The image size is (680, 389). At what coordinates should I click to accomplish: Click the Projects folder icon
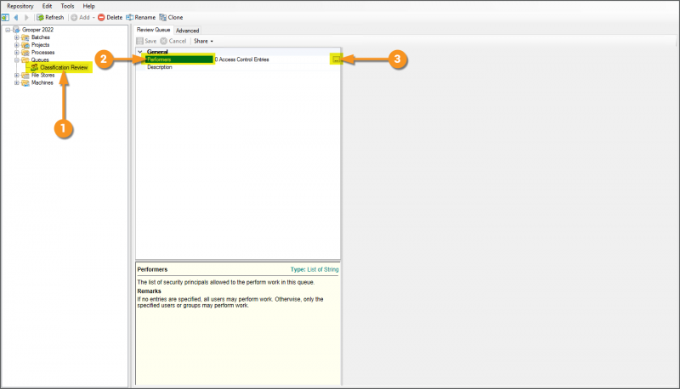click(x=25, y=45)
